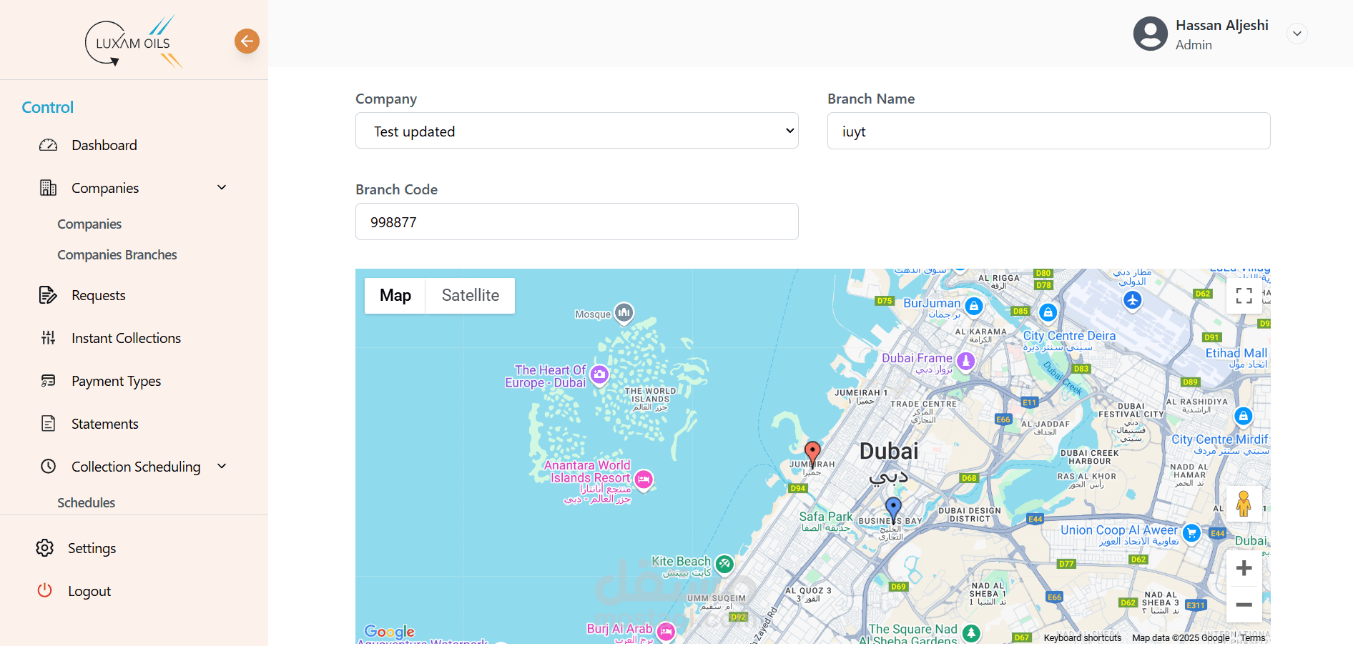This screenshot has height=646, width=1353.
Task: Click the Kite Beach marker
Action: [x=724, y=564]
